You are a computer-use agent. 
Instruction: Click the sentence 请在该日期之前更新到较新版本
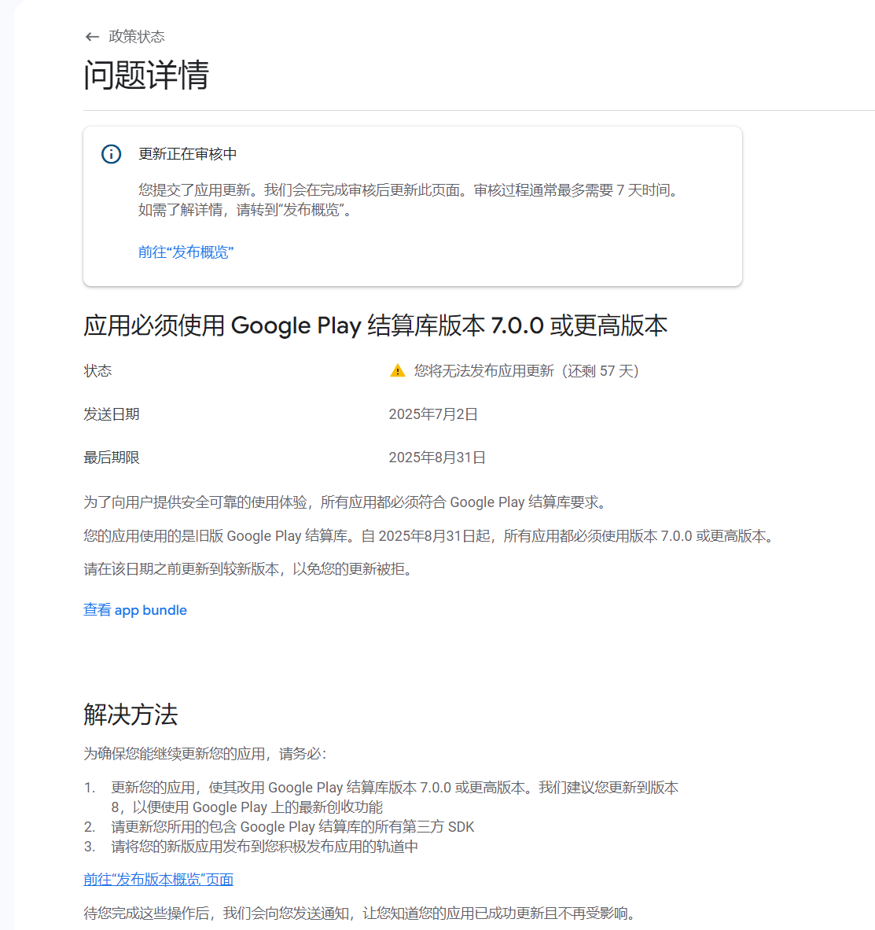(x=248, y=569)
